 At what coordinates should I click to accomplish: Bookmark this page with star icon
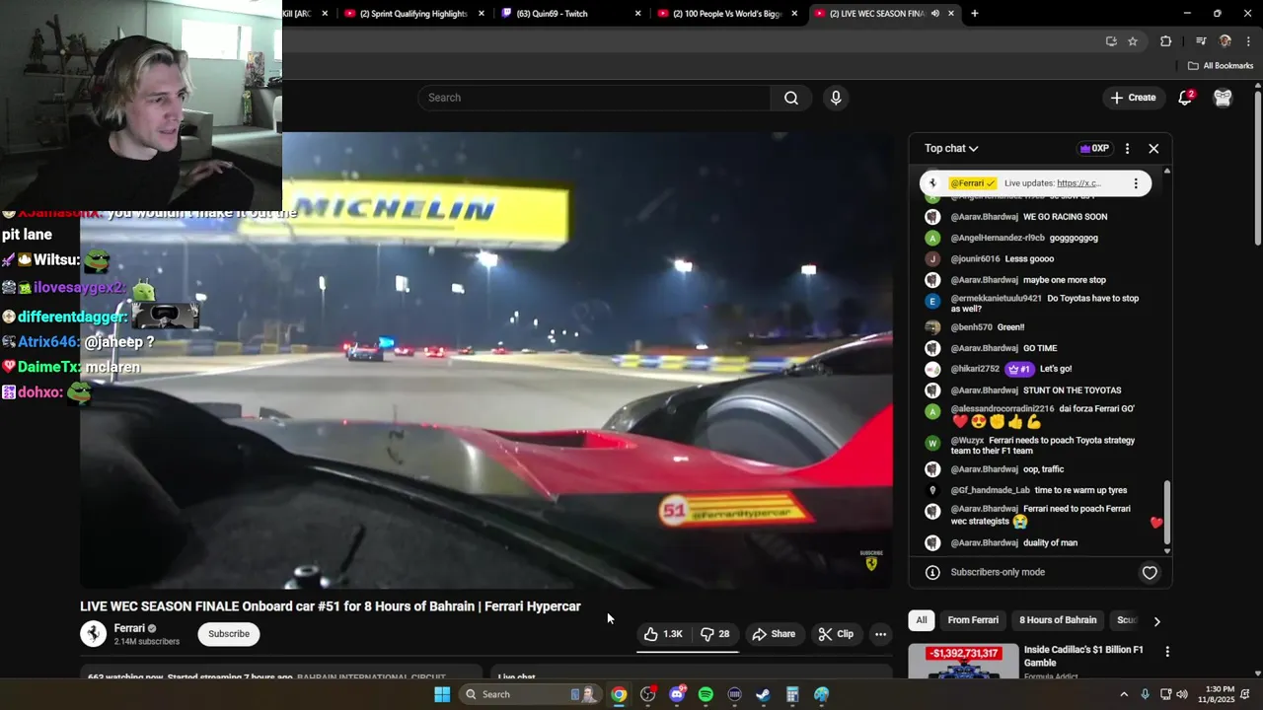1133,41
